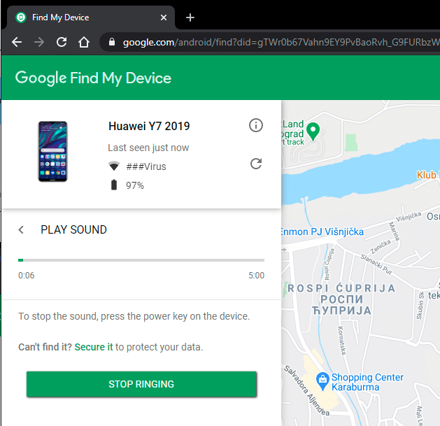Click the sound progress bar
The height and width of the screenshot is (426, 440).
(x=141, y=260)
